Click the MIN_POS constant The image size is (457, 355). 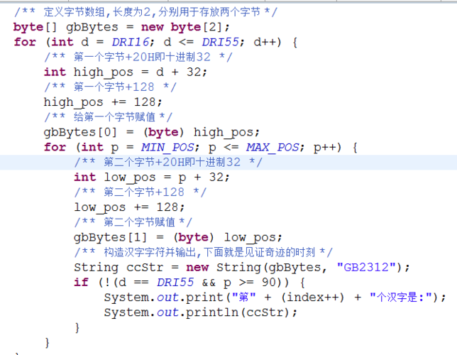[x=168, y=147]
